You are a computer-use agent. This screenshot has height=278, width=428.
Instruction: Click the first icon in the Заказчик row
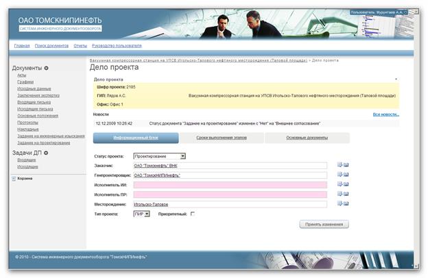tap(340, 165)
